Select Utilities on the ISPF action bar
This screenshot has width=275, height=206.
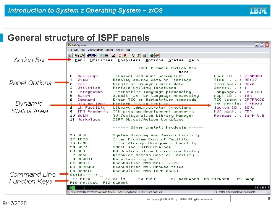pos(101,60)
